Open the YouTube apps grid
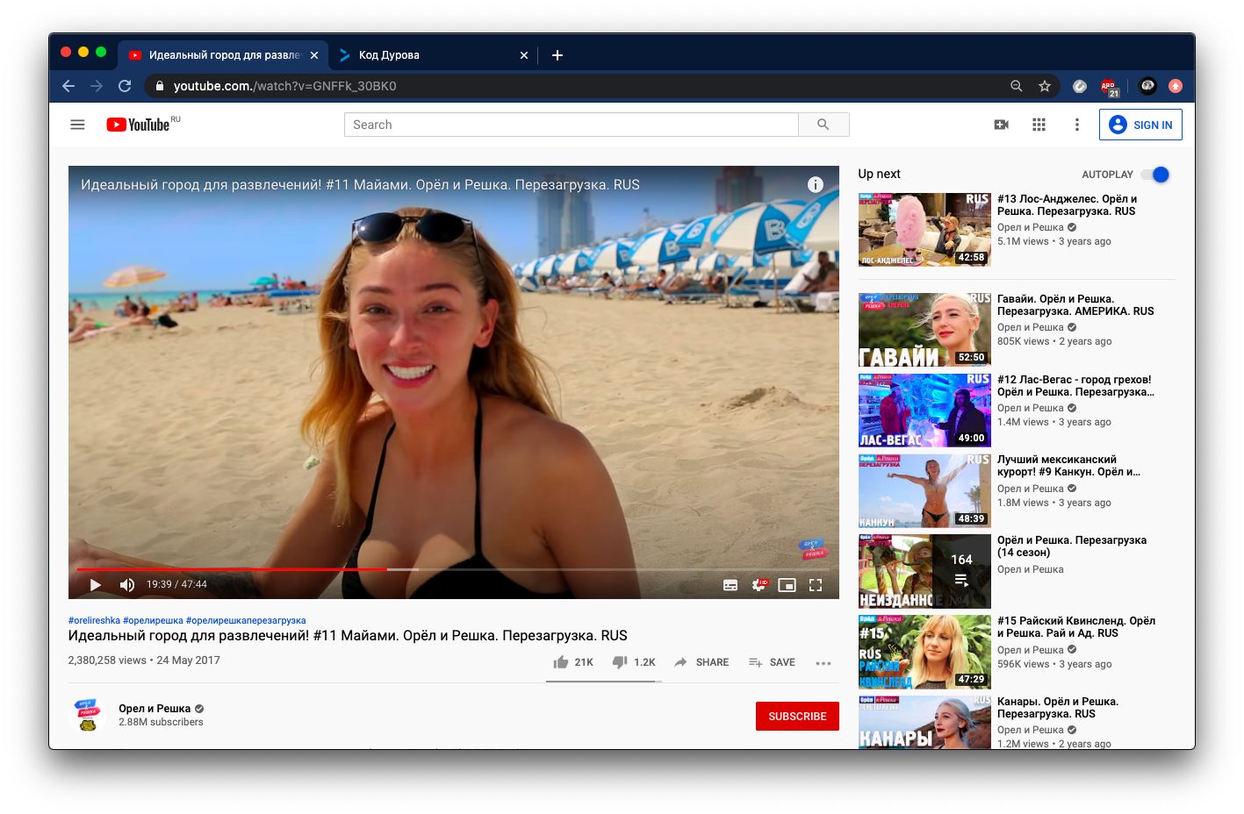1244x814 pixels. [1039, 125]
